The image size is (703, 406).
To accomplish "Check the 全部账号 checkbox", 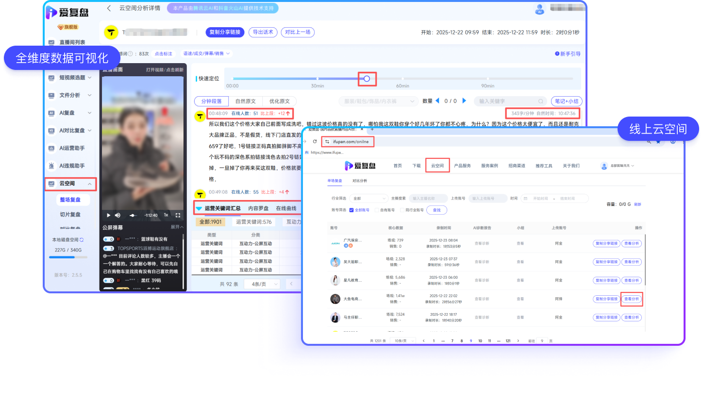I will [352, 210].
